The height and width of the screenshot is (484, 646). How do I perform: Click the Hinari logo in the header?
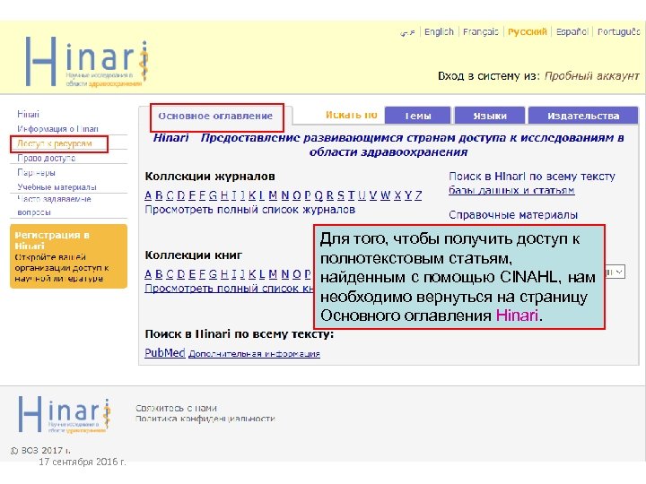(87, 62)
